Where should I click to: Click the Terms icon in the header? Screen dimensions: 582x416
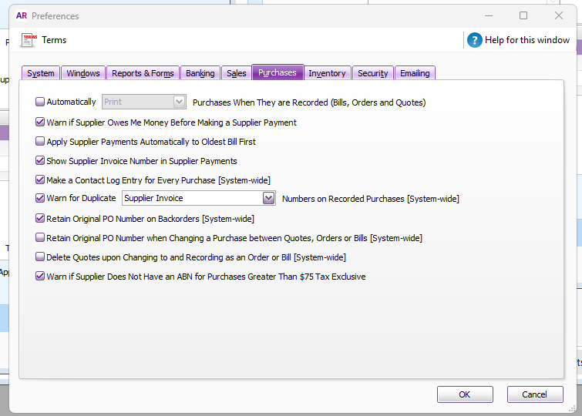click(x=29, y=40)
